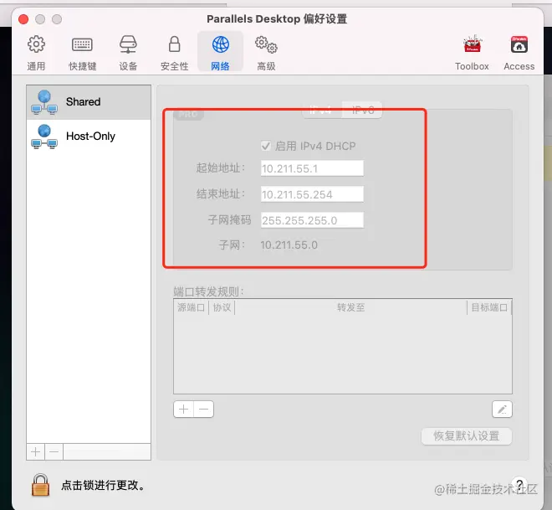
Task: Click the 转发至 column header
Action: click(350, 307)
